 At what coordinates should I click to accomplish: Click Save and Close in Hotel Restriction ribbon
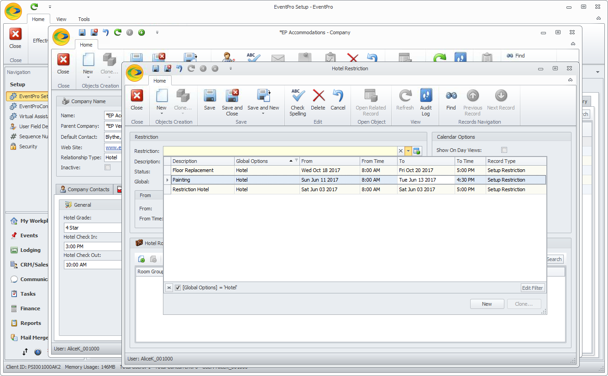tap(232, 102)
